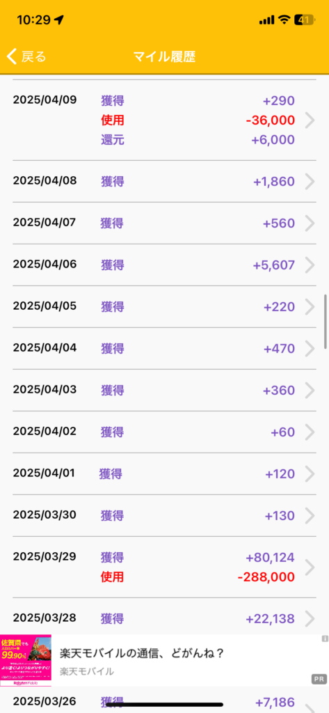
Task: Tap chevron beside 2025/04/01 row
Action: pos(310,473)
